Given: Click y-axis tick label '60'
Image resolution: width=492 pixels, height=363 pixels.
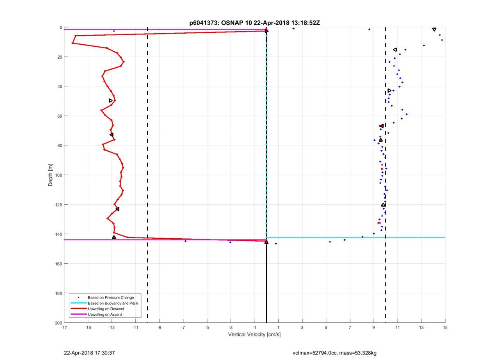Looking at the screenshot, I should coord(60,116).
